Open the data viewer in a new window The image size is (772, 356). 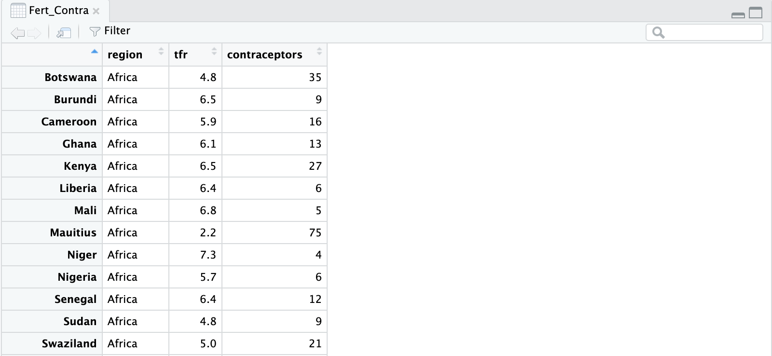pos(63,33)
